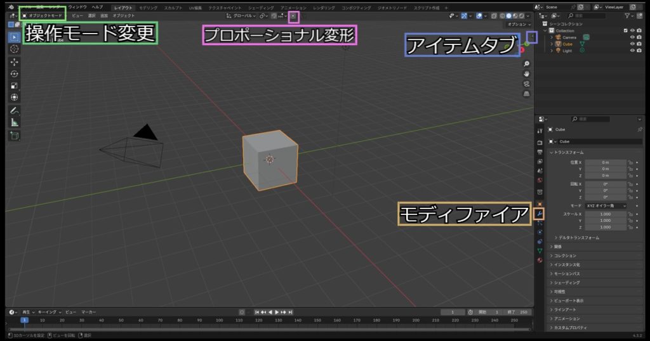Hide the Camera in outliner via eye
650x341 pixels.
click(x=632, y=37)
